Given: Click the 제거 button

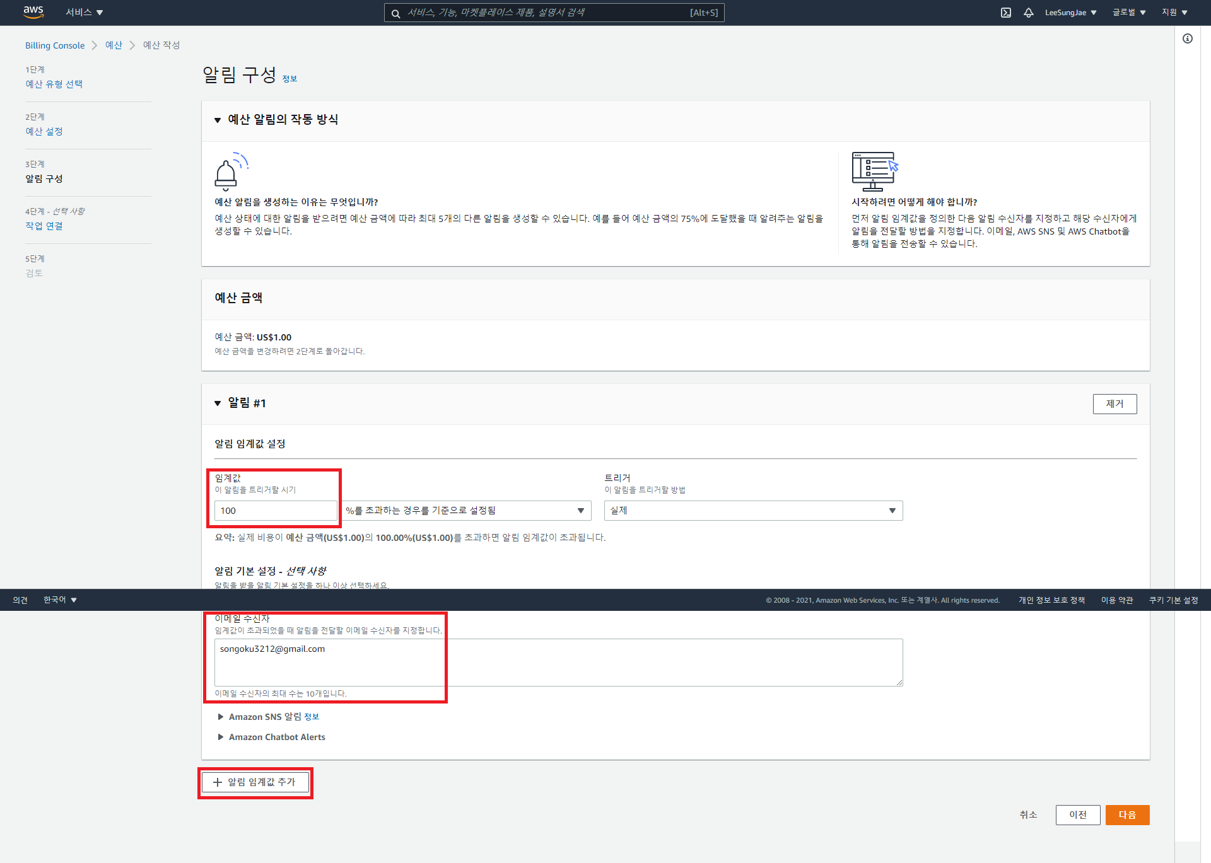Looking at the screenshot, I should tap(1114, 404).
